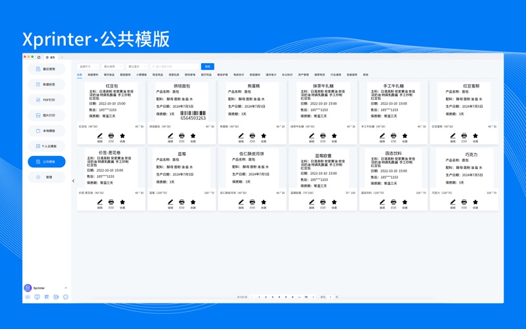
Task: Open the 默认显示 display dropdown
Action: point(137,66)
